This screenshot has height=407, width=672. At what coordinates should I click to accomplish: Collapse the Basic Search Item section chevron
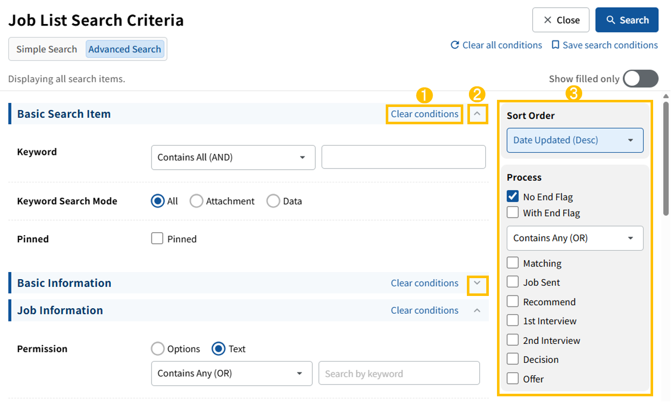[477, 114]
